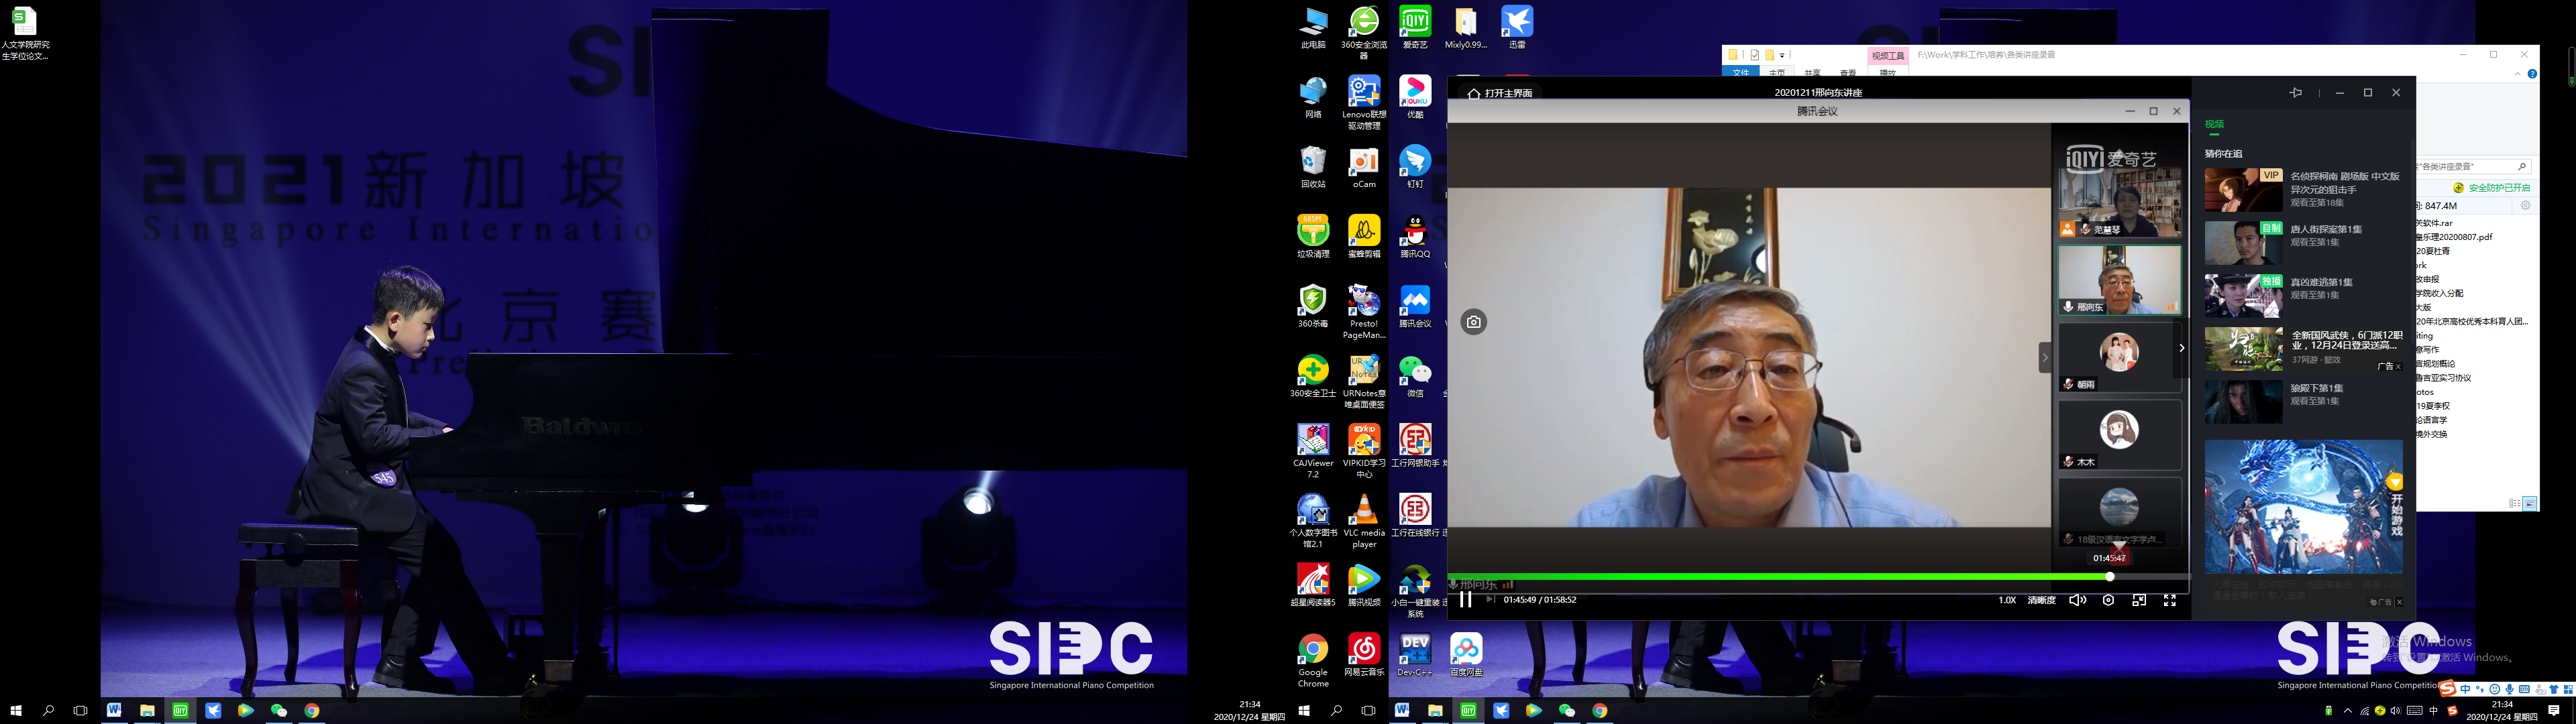Click 名侦探柯南 VIP thumbnail

[2243, 189]
